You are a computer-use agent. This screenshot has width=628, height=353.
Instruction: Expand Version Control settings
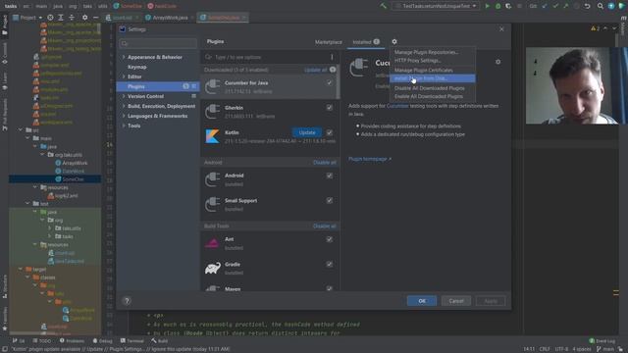tap(124, 96)
